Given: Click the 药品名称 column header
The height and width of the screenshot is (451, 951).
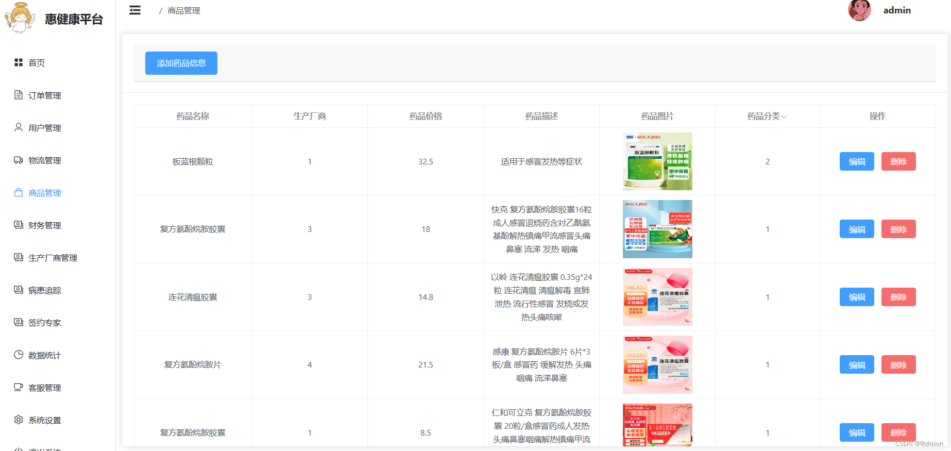Looking at the screenshot, I should (x=193, y=116).
